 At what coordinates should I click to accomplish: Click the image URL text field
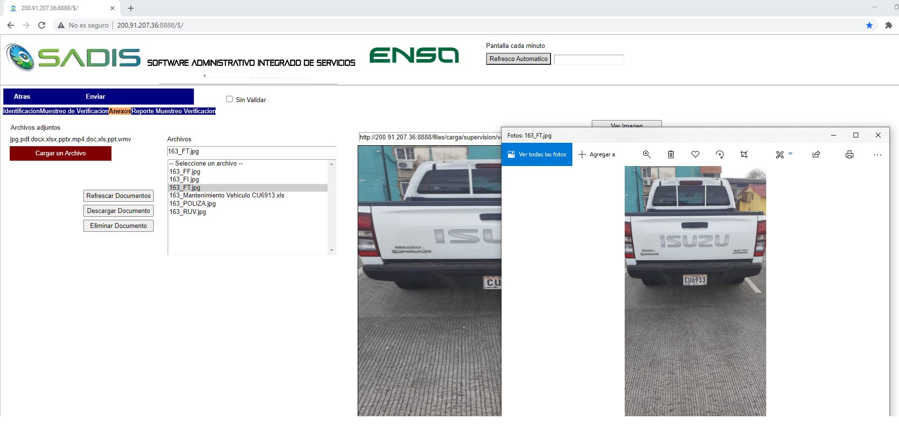[x=430, y=137]
